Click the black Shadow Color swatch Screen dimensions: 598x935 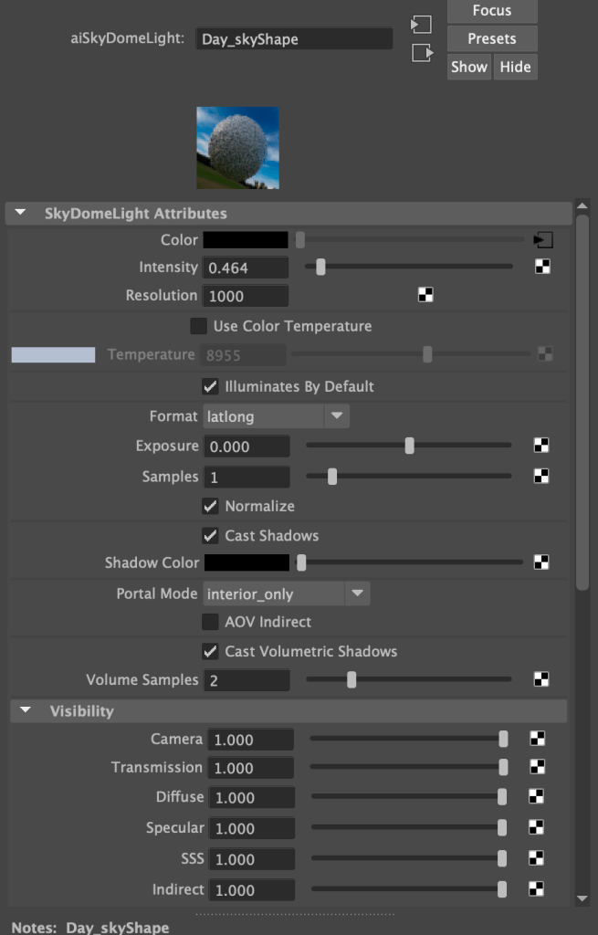pos(246,562)
